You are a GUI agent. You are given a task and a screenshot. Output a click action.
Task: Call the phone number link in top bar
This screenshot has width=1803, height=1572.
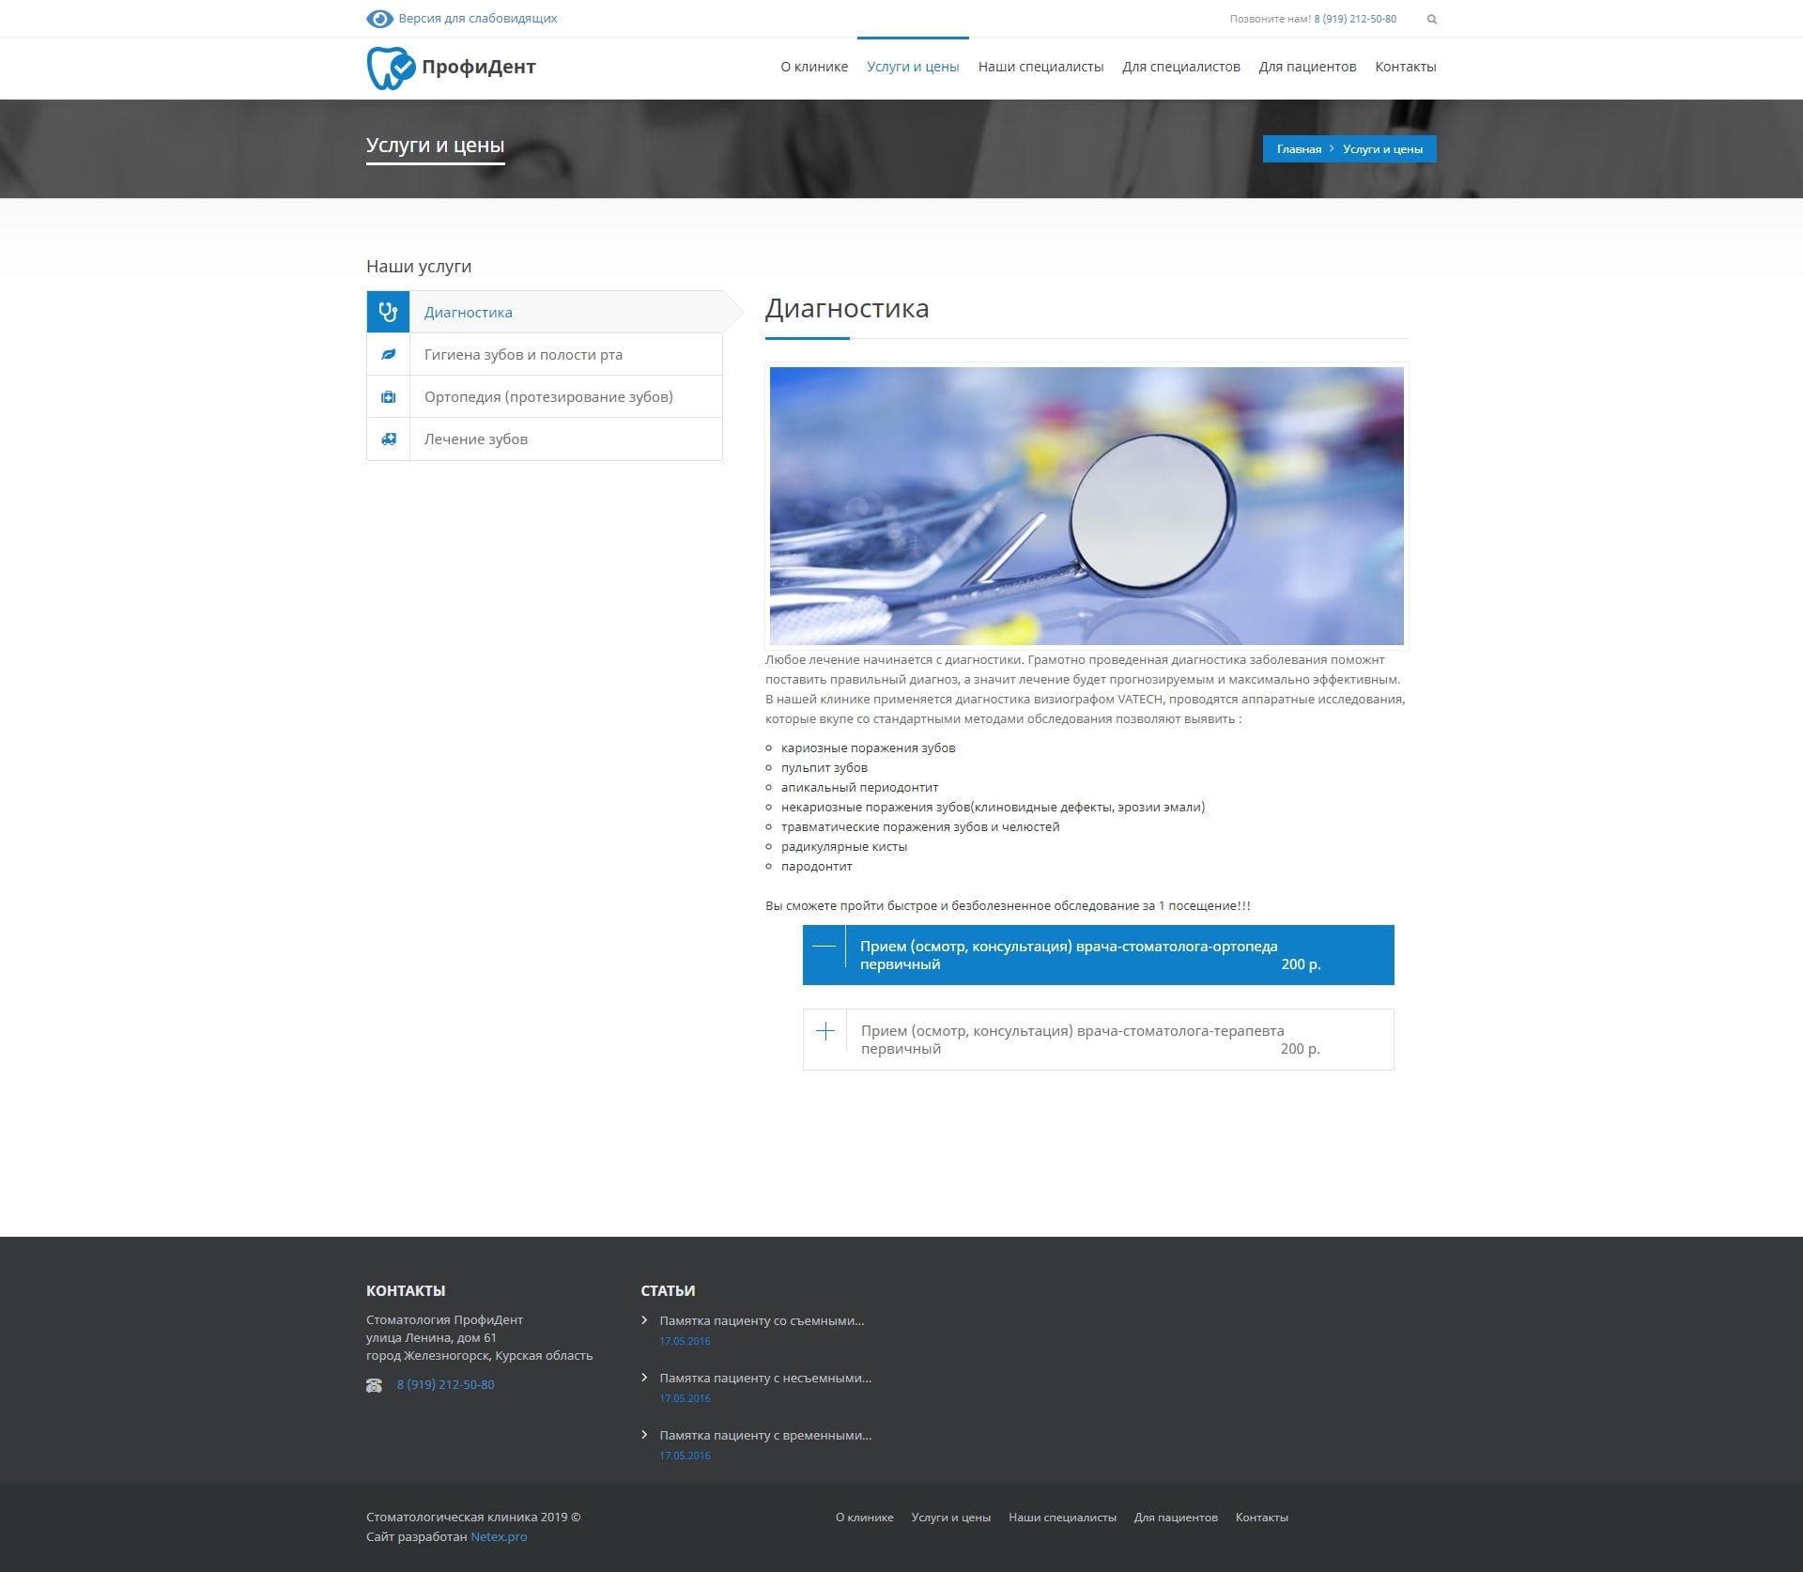[x=1354, y=19]
